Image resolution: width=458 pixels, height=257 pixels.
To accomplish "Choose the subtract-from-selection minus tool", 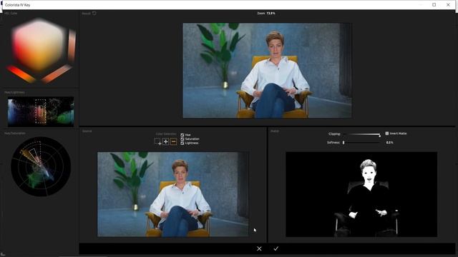I will click(x=173, y=141).
